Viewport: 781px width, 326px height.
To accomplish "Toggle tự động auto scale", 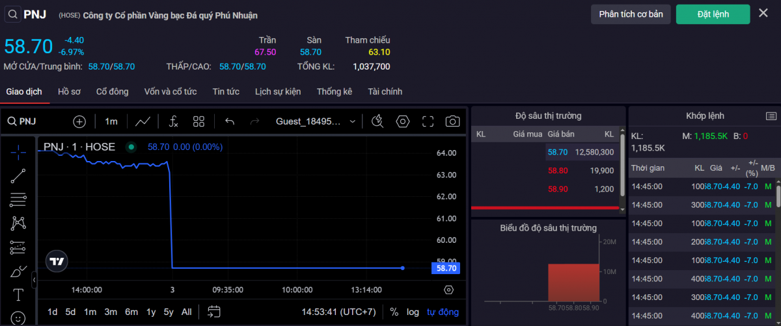I will [x=443, y=312].
